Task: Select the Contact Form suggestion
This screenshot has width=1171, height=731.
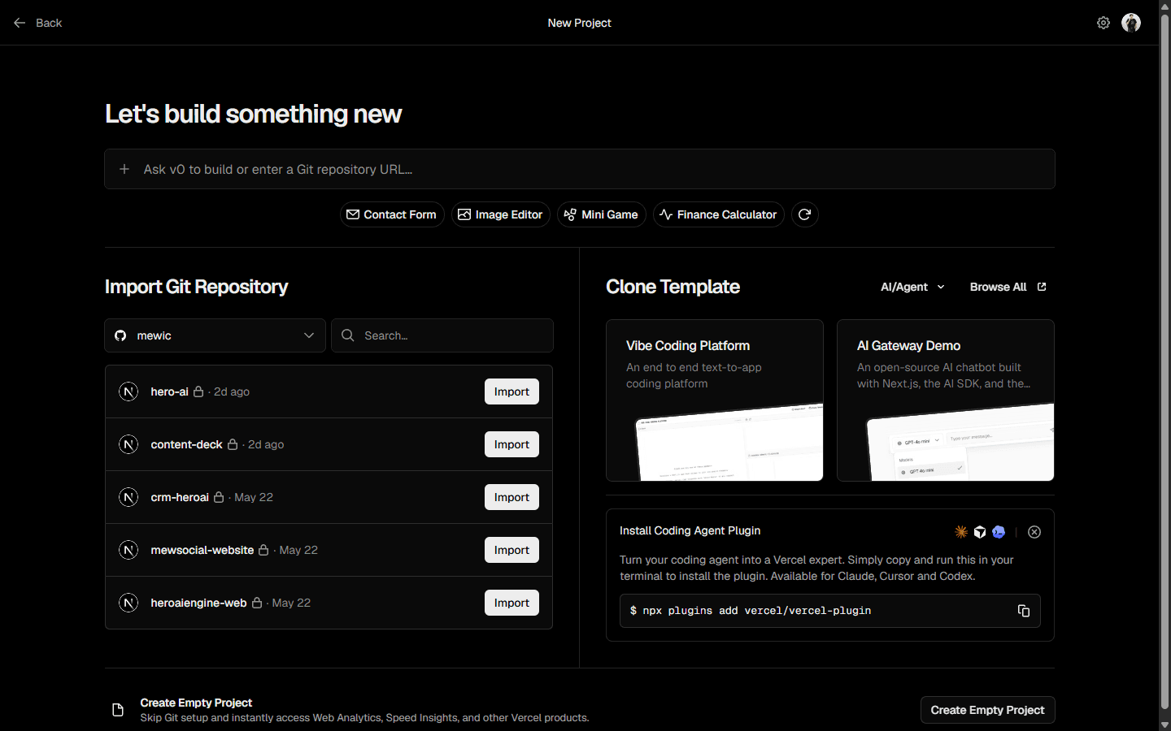Action: tap(392, 214)
